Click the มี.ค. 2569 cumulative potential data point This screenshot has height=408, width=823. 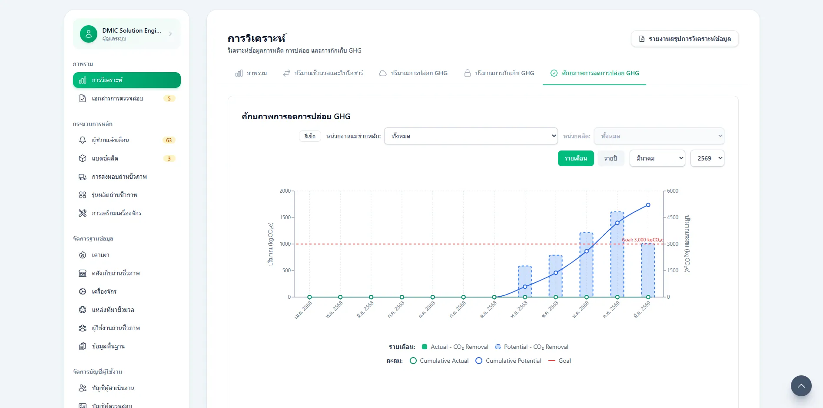(x=648, y=205)
